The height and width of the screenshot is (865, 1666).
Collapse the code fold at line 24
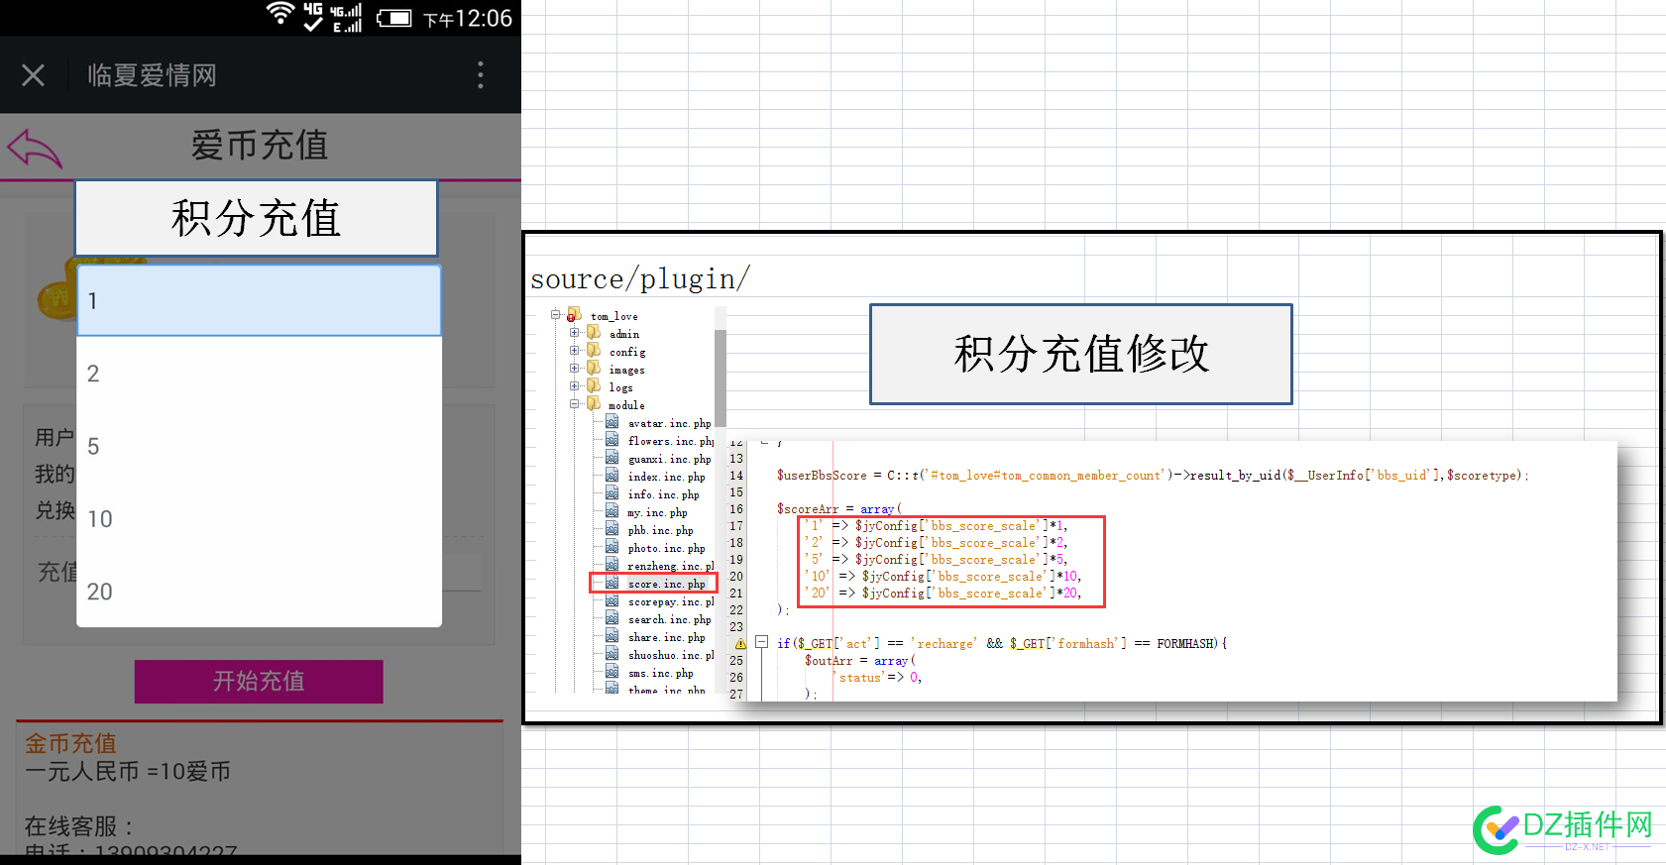coord(762,642)
